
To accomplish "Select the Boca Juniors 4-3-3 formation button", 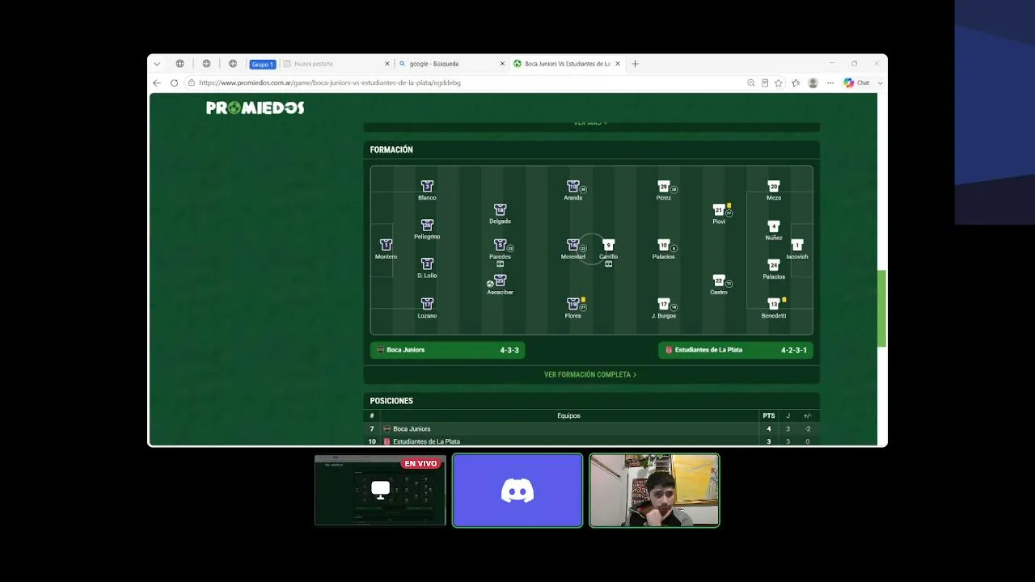I will click(448, 350).
